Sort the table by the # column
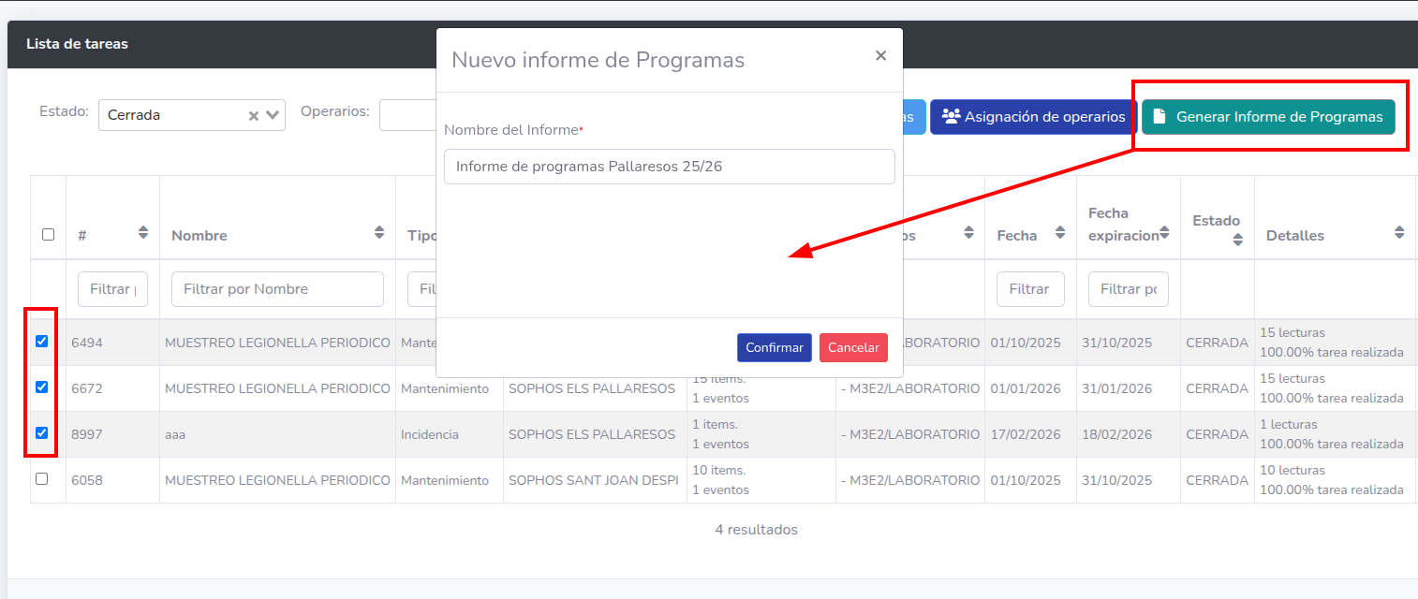 (x=143, y=232)
